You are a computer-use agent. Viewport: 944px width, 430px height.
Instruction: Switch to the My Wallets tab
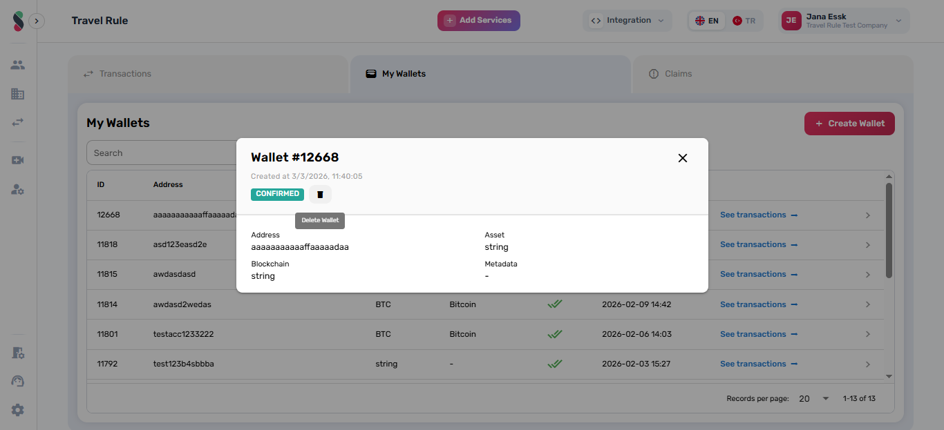point(490,74)
